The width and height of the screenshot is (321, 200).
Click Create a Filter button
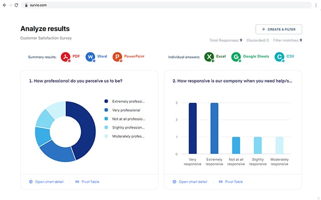[x=279, y=29]
